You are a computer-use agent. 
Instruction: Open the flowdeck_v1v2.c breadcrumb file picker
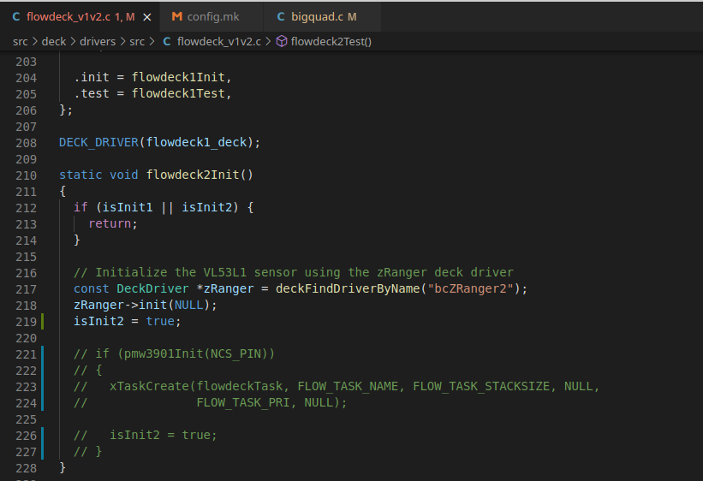click(219, 41)
